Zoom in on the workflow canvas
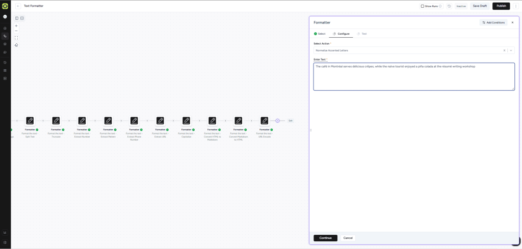 pos(16,25)
